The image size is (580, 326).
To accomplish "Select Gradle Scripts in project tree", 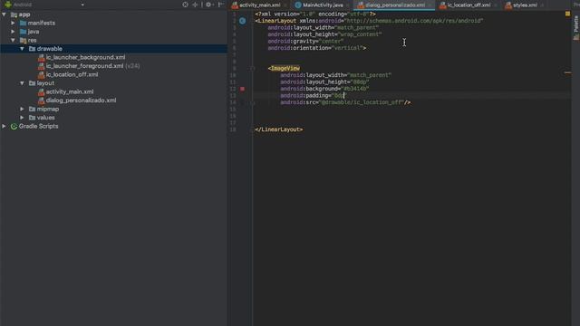I will [38, 126].
